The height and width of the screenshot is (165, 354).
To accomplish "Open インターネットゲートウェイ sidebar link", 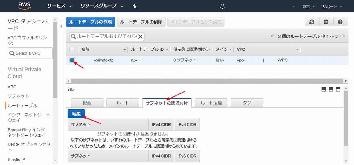I will tap(29, 117).
